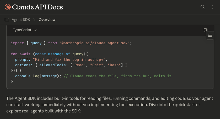Select the Overview breadcrumb item
The image size is (220, 119).
(47, 20)
